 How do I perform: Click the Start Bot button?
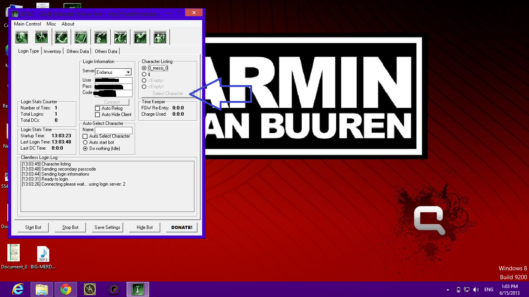coord(33,227)
